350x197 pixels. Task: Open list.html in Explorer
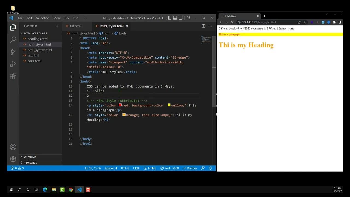coord(33,56)
